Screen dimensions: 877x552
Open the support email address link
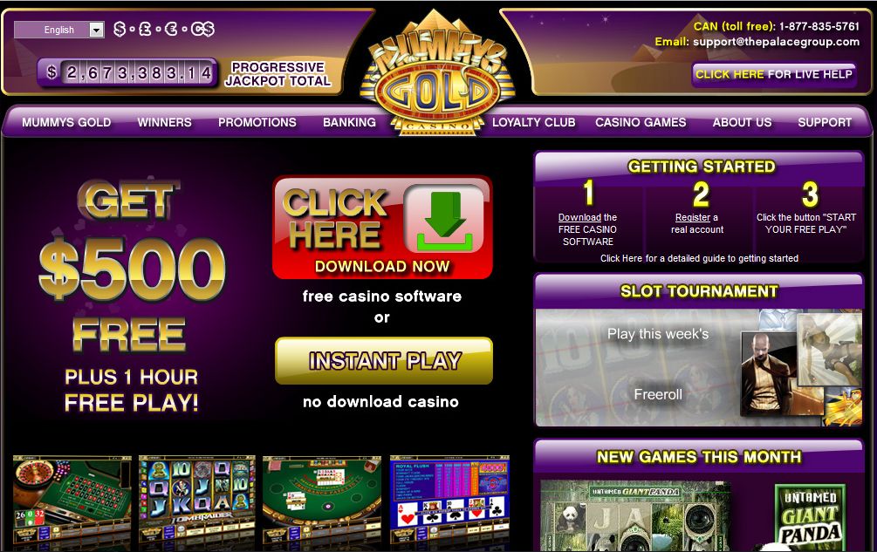tap(776, 42)
